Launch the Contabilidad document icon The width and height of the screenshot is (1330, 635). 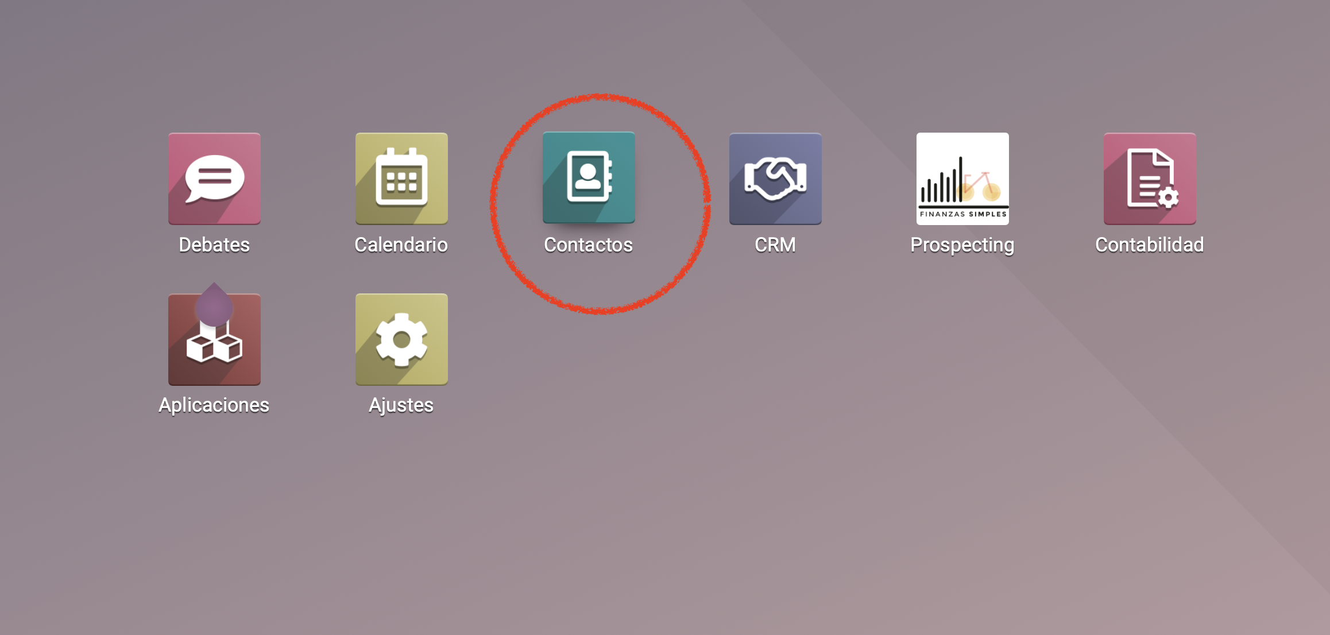1150,179
